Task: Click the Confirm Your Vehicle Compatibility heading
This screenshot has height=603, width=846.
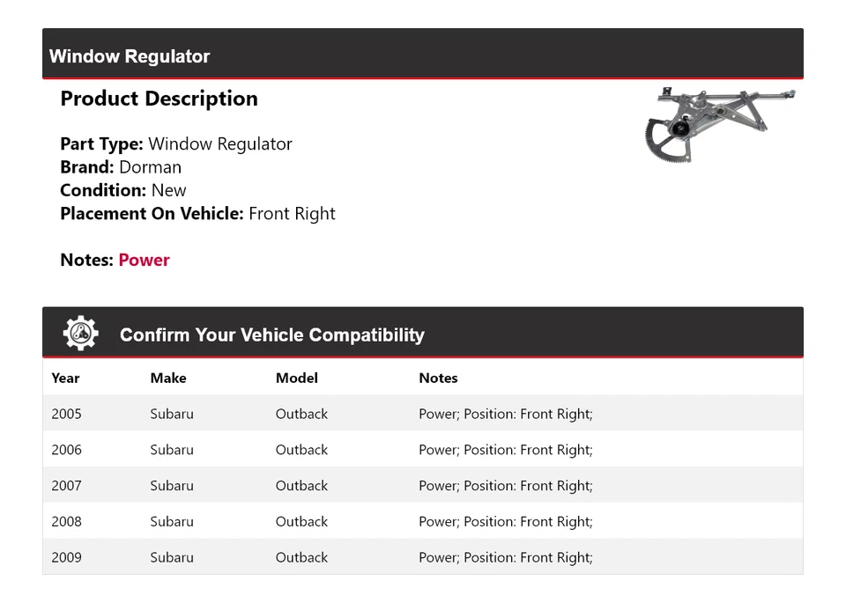Action: click(271, 335)
